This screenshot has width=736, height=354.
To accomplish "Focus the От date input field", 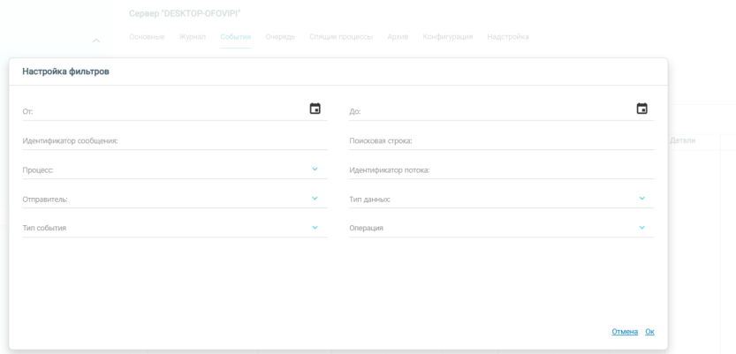I will [x=159, y=111].
